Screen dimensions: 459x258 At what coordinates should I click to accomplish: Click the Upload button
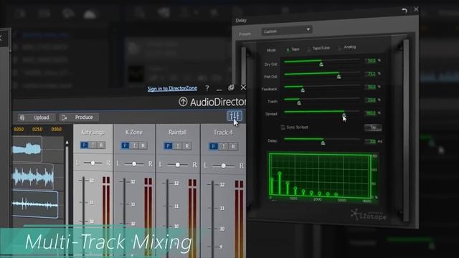(x=37, y=118)
